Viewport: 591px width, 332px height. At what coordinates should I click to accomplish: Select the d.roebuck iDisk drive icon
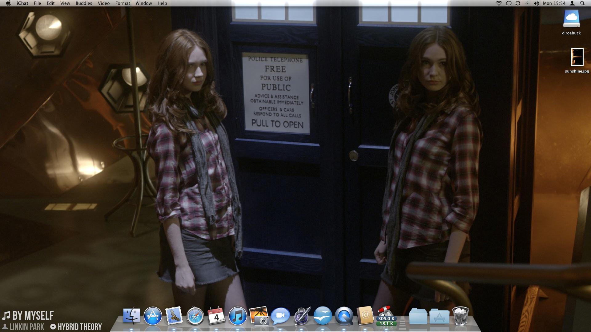tap(571, 19)
